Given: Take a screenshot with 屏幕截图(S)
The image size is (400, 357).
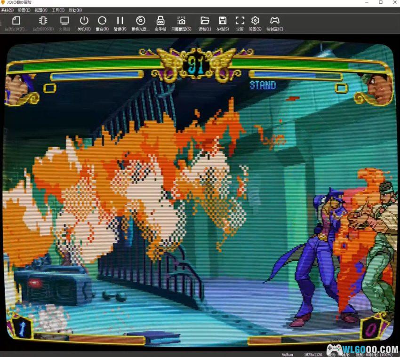Looking at the screenshot, I should [181, 24].
